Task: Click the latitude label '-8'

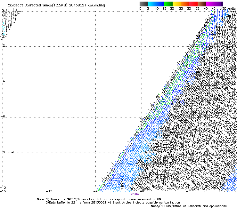Action: tap(3, 152)
